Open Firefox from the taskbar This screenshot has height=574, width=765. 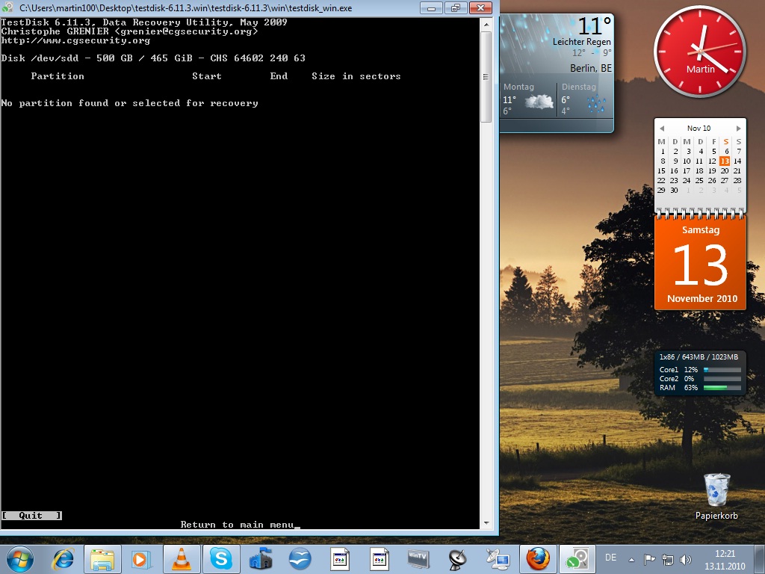(538, 559)
